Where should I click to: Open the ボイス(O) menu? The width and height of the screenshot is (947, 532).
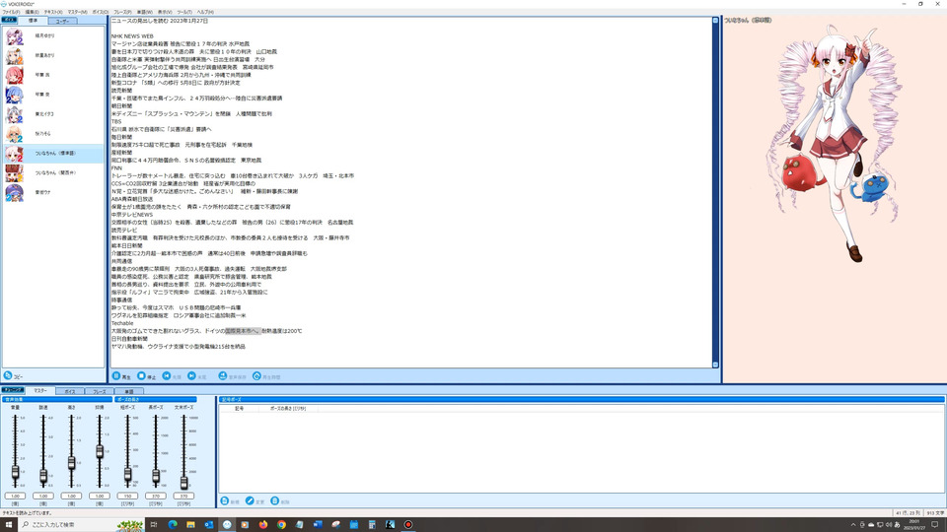pos(101,12)
